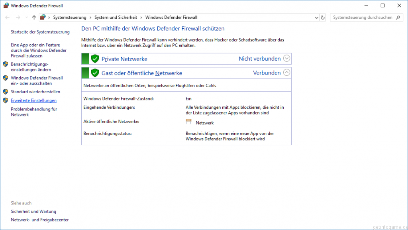Click 'Benachrichtigungsstatus:' label

pyautogui.click(x=108, y=134)
